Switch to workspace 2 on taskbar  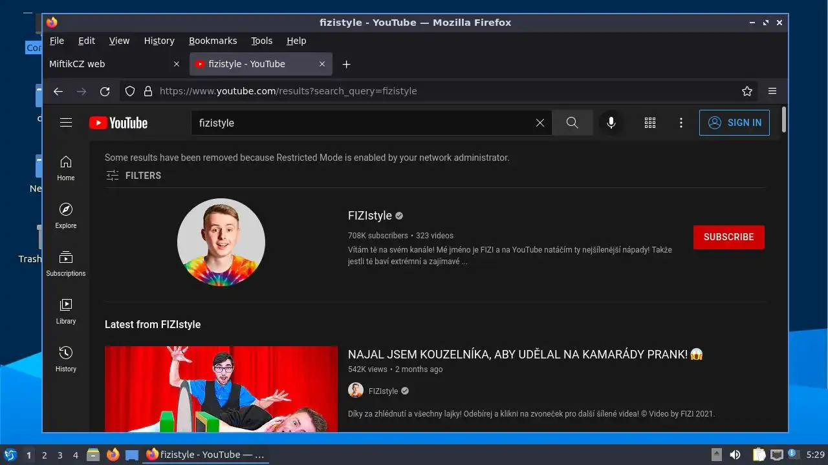[x=44, y=455]
